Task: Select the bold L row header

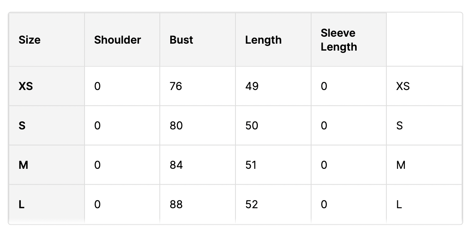Action: (22, 204)
